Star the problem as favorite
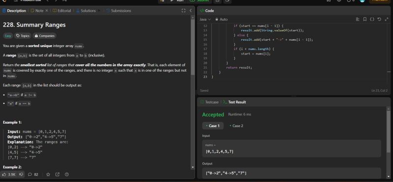This screenshot has width=393, height=182. (x=48, y=175)
